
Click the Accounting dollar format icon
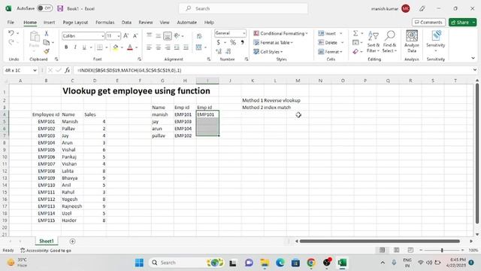[x=218, y=42]
